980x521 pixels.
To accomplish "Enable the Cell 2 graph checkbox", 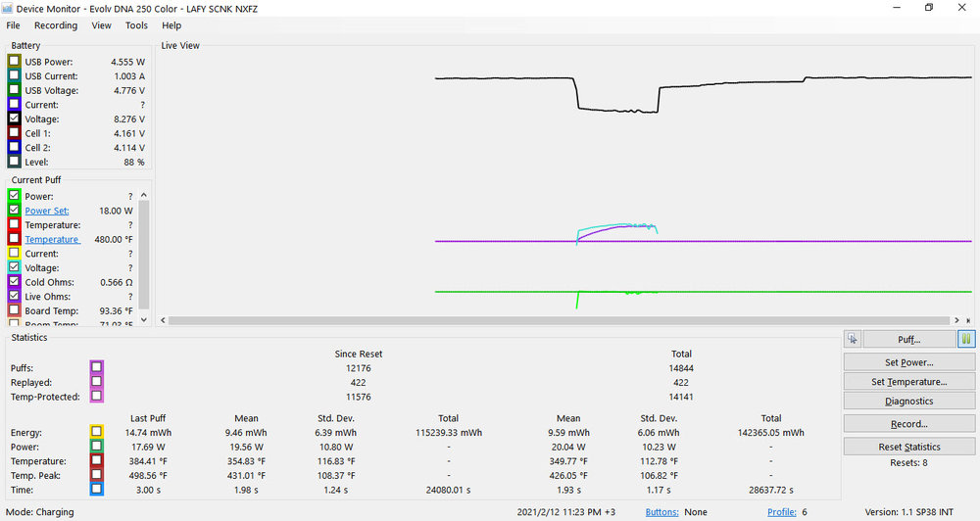I will pyautogui.click(x=14, y=148).
